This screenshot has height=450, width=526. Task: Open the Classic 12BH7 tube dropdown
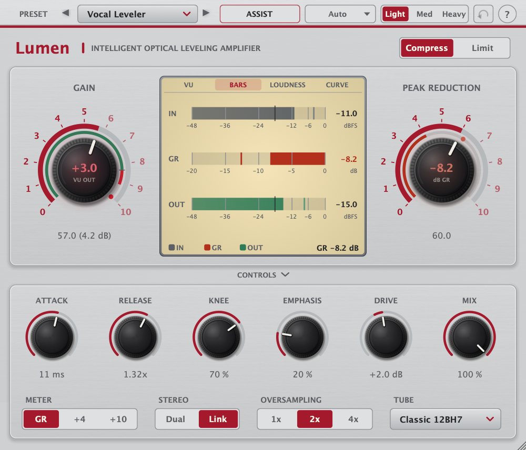click(x=445, y=419)
